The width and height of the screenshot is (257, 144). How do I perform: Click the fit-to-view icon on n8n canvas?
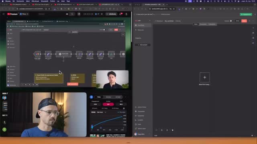[x=156, y=130]
